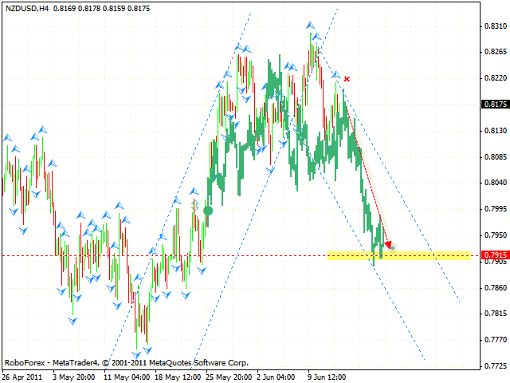Click the red X marker near 0.8220
The width and height of the screenshot is (510, 383).
point(347,79)
